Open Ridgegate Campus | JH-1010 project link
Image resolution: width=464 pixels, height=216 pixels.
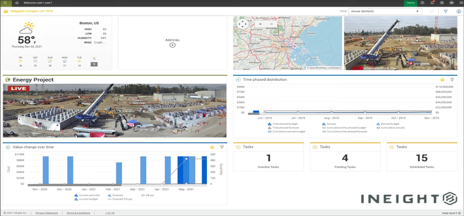(32, 11)
